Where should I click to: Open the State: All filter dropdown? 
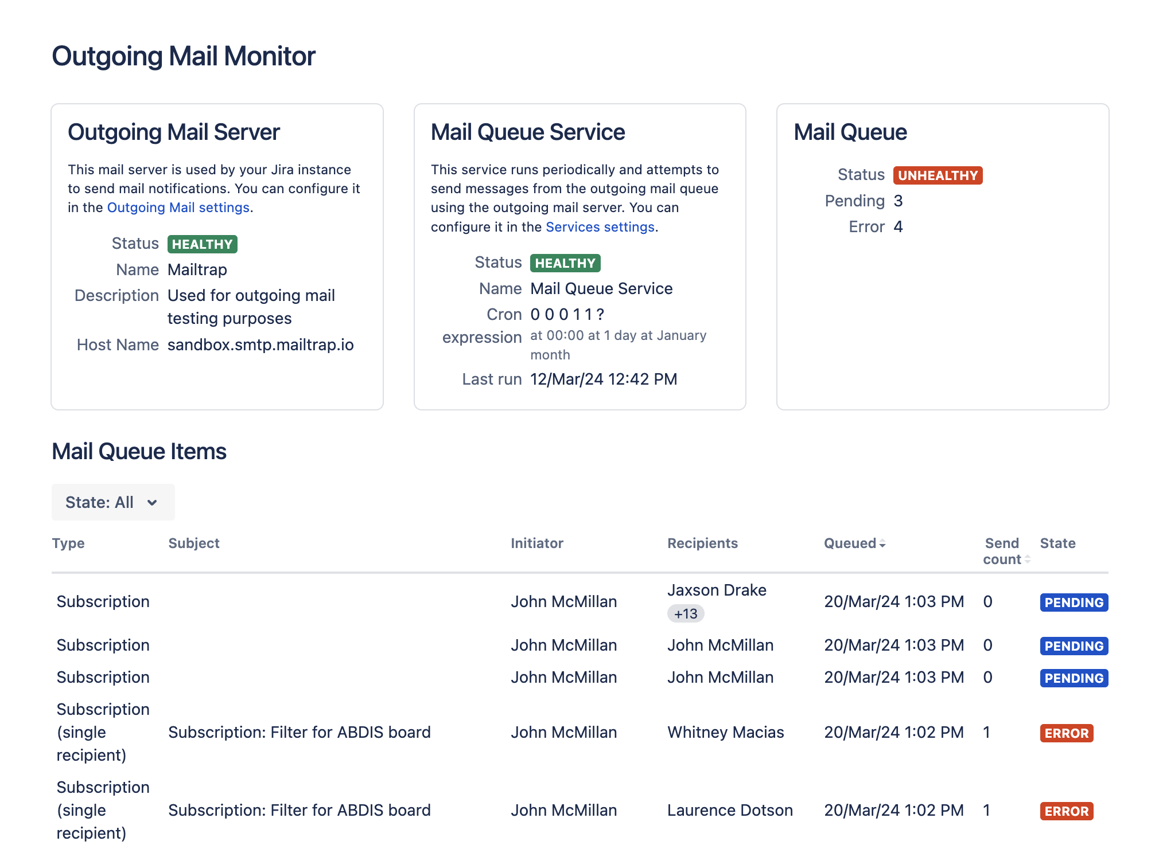112,502
